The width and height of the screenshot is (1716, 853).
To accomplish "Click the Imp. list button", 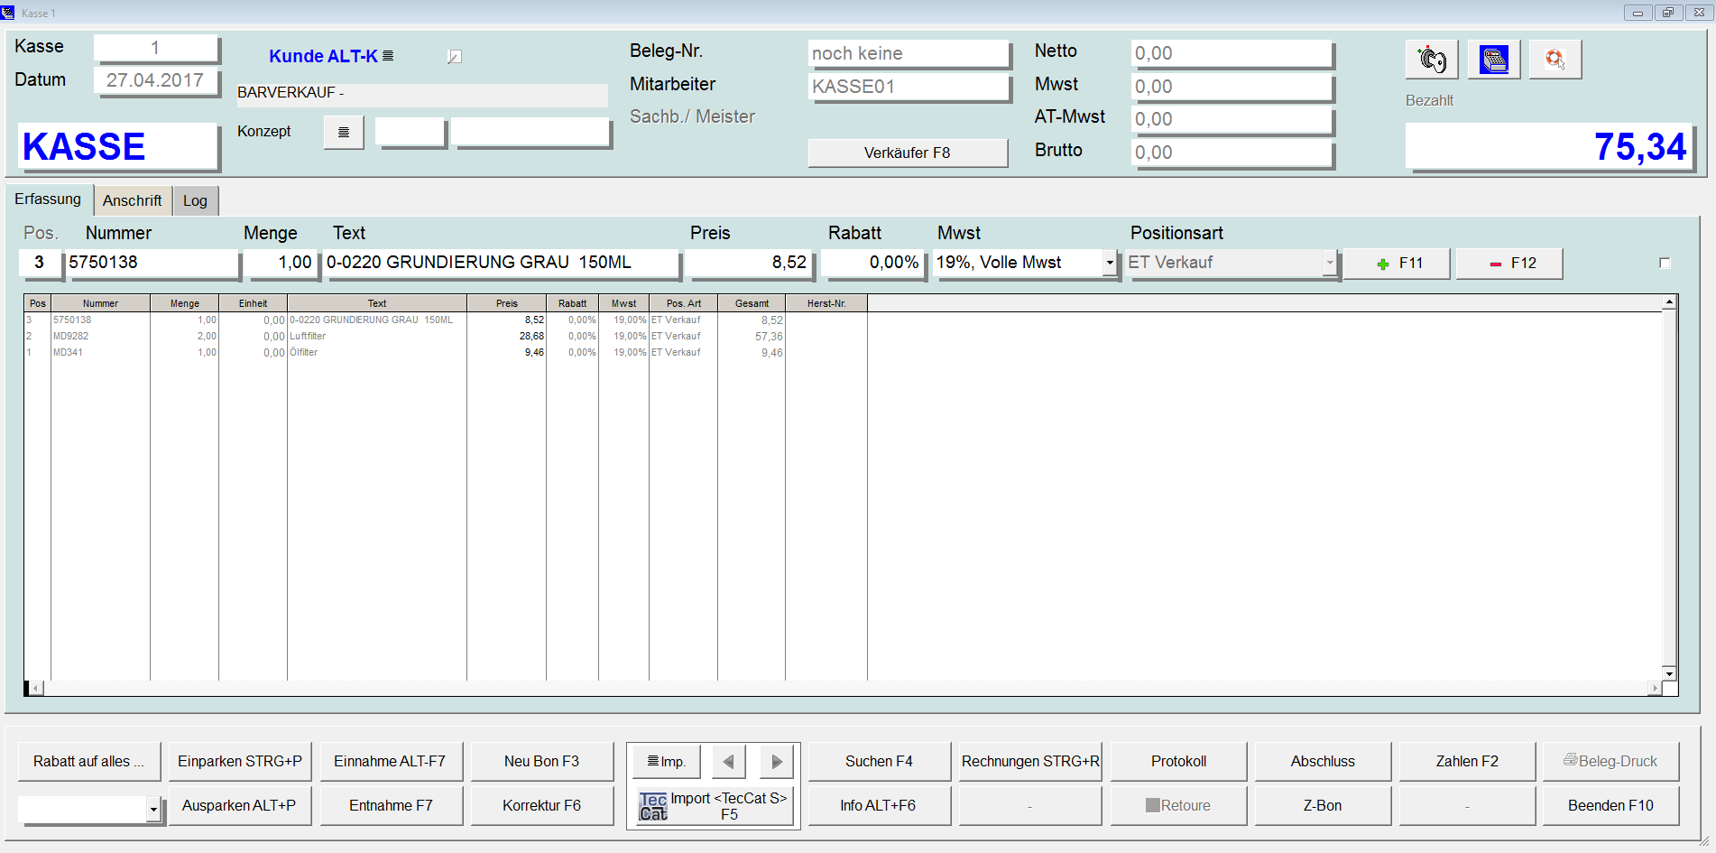I will [x=667, y=762].
